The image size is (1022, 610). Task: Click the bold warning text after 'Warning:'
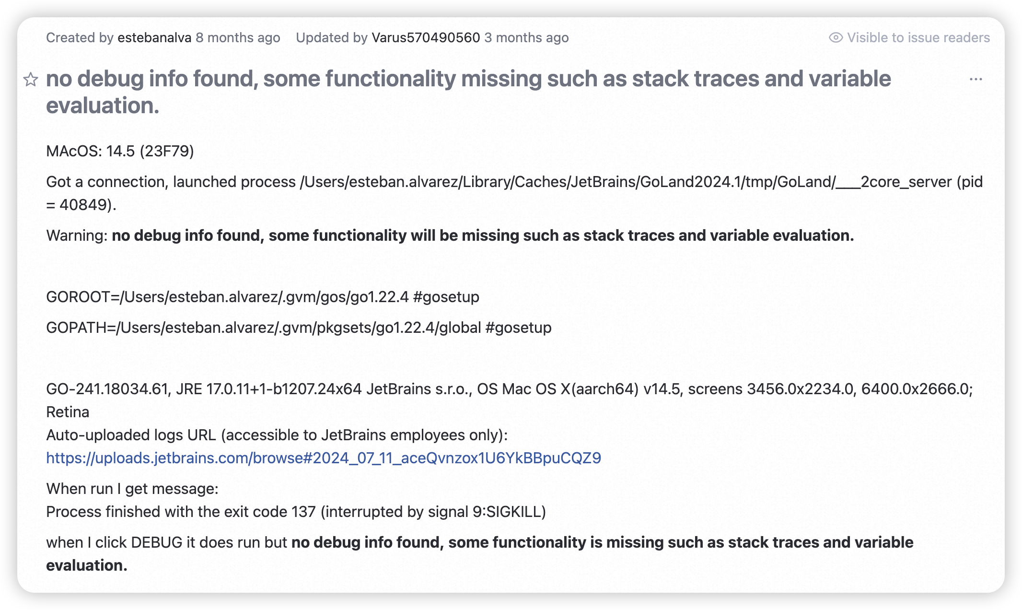pyautogui.click(x=483, y=235)
